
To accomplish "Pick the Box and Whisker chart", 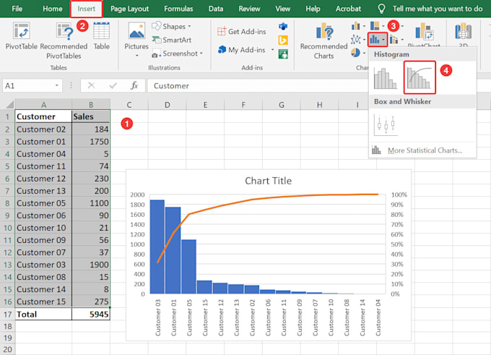I will click(386, 125).
